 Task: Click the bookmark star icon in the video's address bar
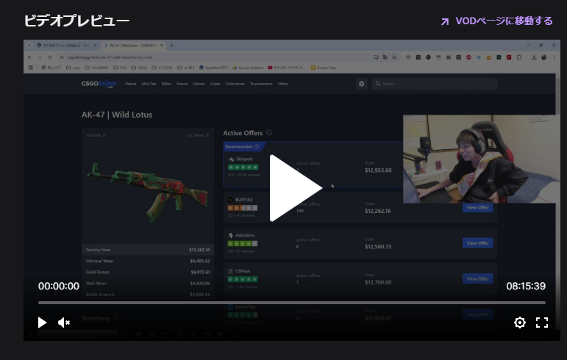(394, 57)
